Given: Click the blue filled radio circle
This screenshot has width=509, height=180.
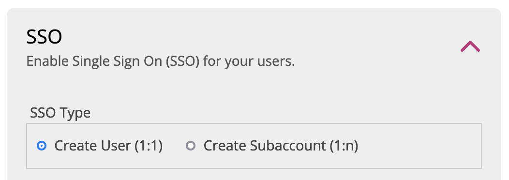Looking at the screenshot, I should (42, 146).
